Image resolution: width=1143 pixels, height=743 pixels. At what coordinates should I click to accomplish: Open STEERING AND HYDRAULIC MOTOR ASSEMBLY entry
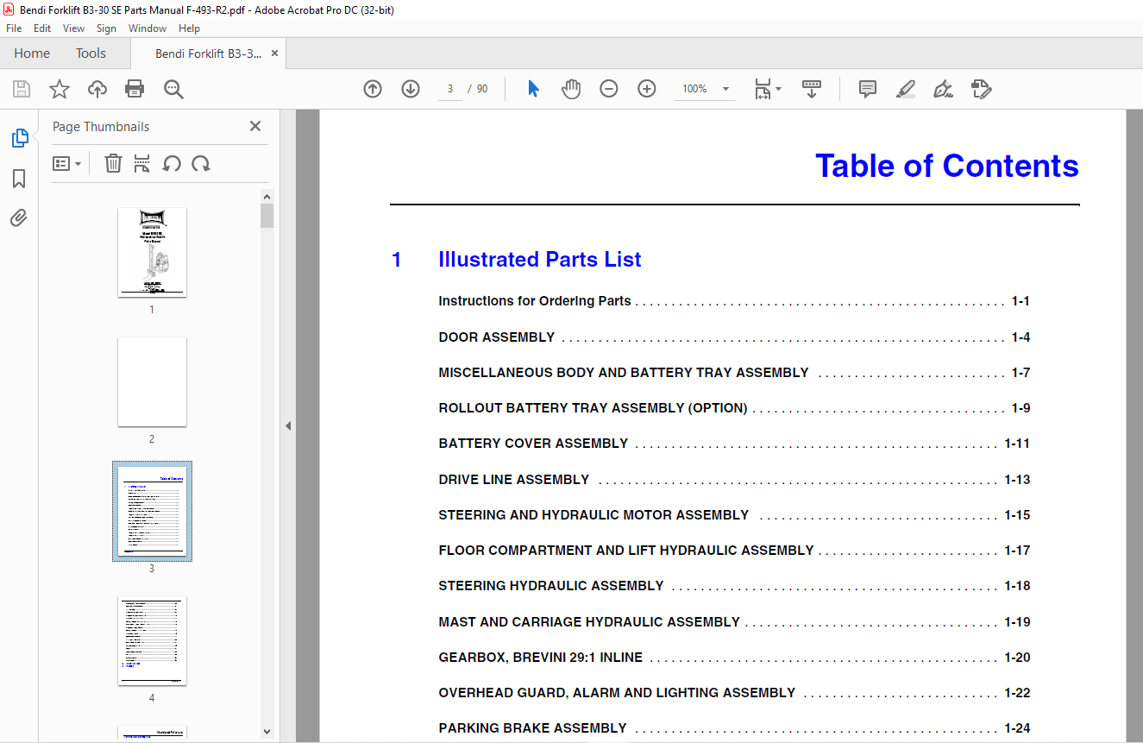734,515
